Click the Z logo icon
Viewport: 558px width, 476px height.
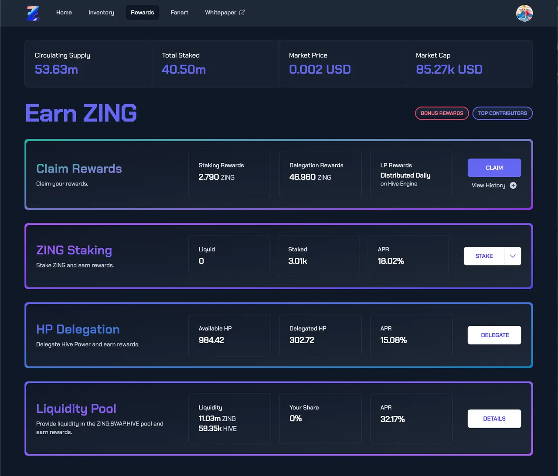(x=33, y=13)
